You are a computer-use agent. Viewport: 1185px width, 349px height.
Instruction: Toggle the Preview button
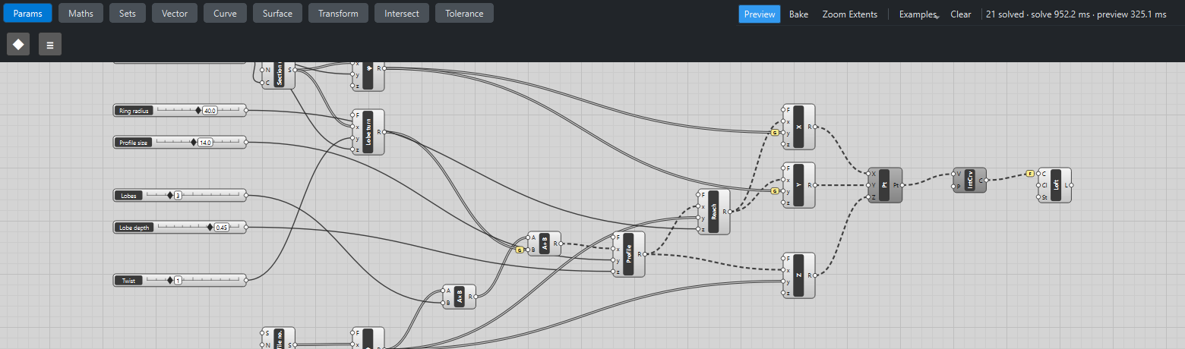(760, 14)
